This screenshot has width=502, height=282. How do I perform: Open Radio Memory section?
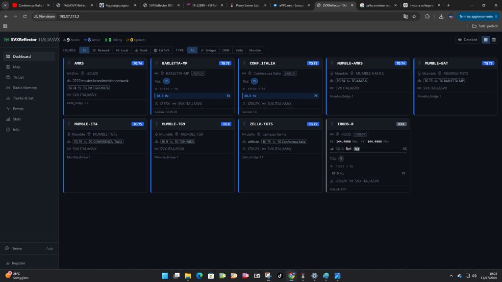29,88
